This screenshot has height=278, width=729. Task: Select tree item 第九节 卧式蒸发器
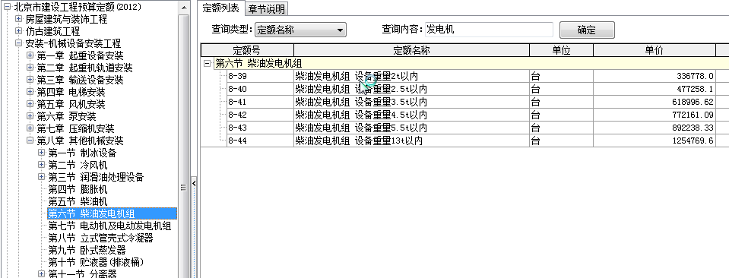point(87,250)
